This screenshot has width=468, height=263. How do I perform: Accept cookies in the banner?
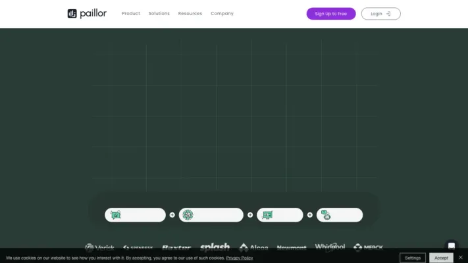[441, 258]
